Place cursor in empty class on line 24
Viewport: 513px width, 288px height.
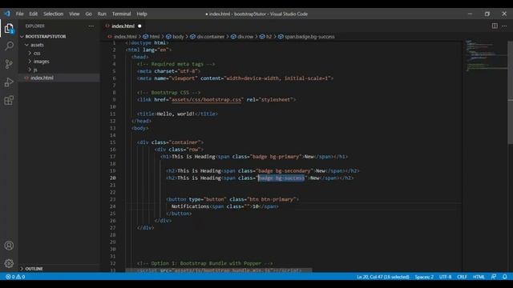[248, 206]
